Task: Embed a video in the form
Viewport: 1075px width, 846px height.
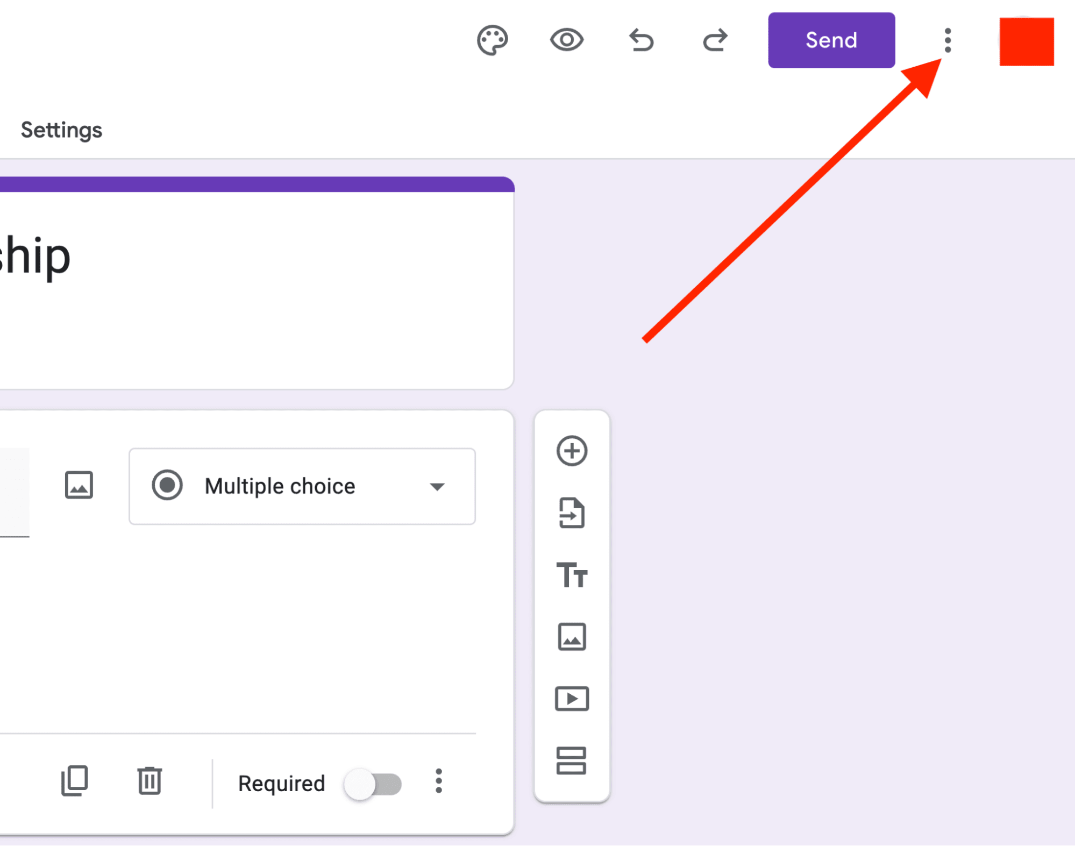Action: [572, 699]
